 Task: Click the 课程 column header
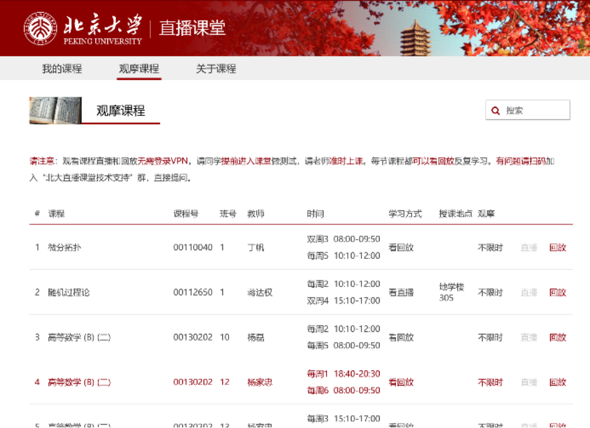56,213
